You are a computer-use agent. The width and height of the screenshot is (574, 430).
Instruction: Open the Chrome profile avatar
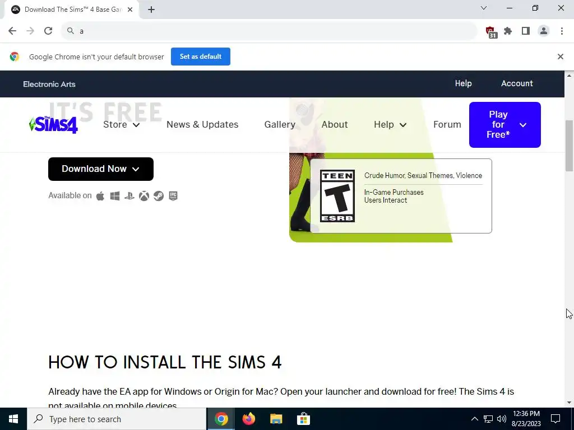pyautogui.click(x=544, y=31)
